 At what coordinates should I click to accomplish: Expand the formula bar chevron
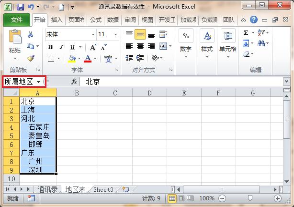(286, 81)
